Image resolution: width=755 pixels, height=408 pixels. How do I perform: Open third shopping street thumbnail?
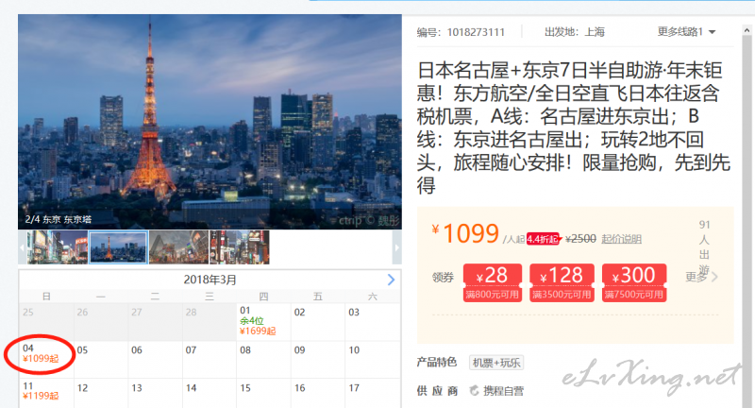178,247
